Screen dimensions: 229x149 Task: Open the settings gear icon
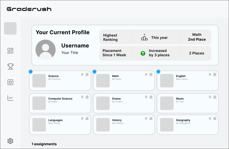(10, 141)
